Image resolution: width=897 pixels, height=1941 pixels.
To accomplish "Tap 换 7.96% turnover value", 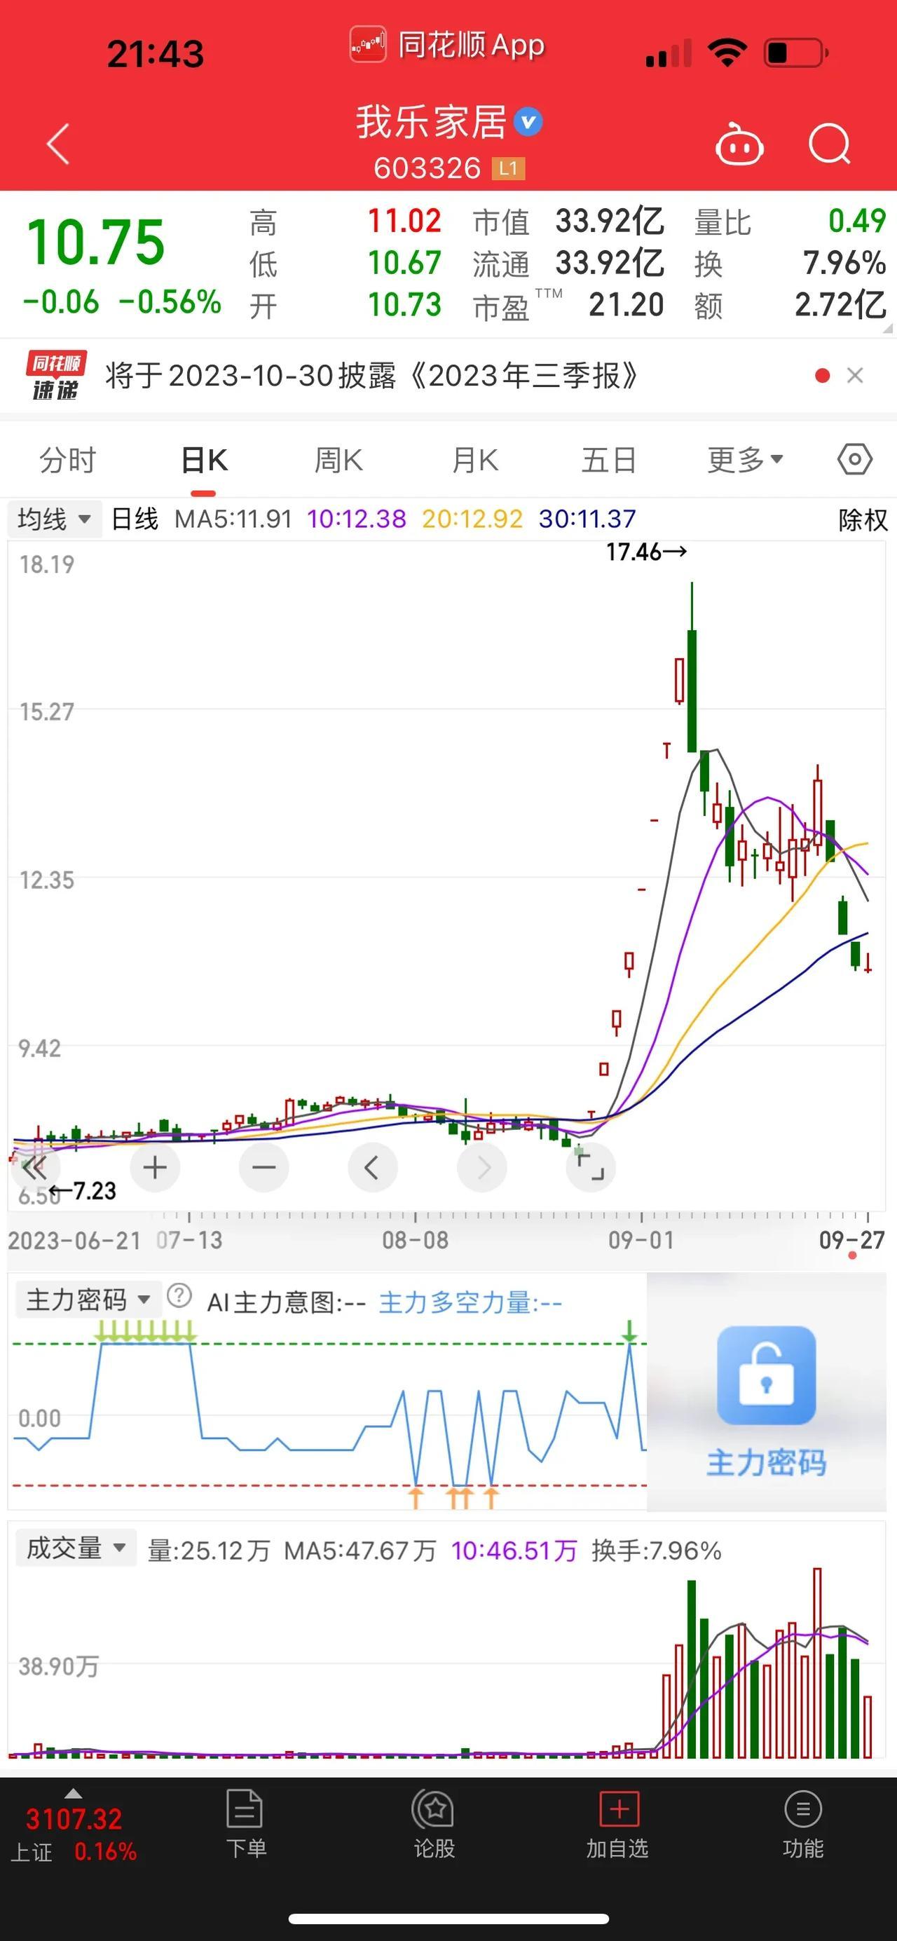I will click(x=844, y=263).
